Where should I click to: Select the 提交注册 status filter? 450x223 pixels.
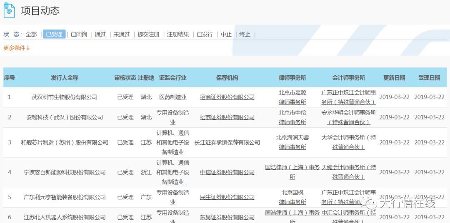point(148,35)
